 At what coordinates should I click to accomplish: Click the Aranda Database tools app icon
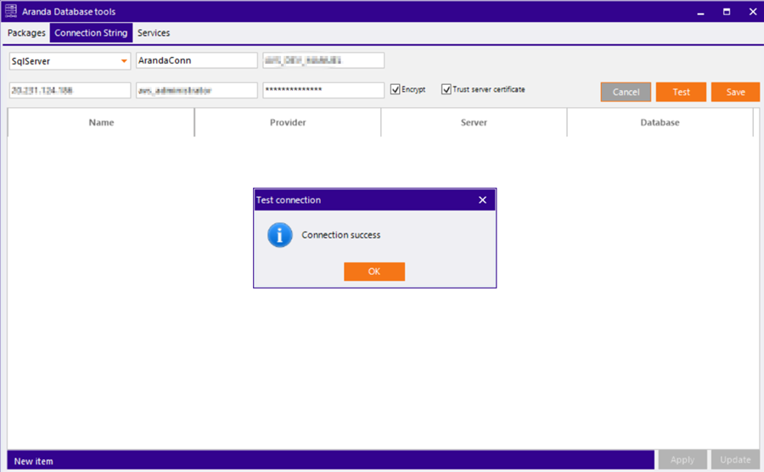click(11, 12)
